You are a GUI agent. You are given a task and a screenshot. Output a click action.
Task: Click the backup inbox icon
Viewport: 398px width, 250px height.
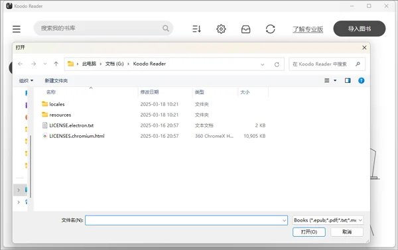245,29
